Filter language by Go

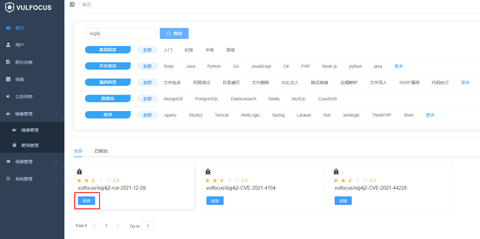pyautogui.click(x=236, y=66)
